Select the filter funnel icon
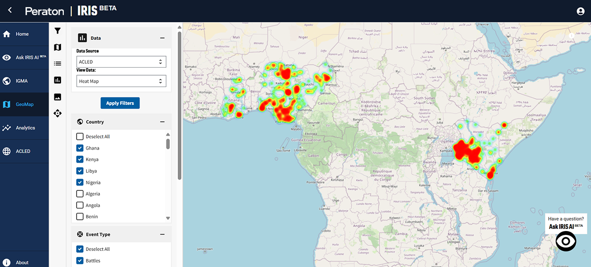 pyautogui.click(x=58, y=31)
